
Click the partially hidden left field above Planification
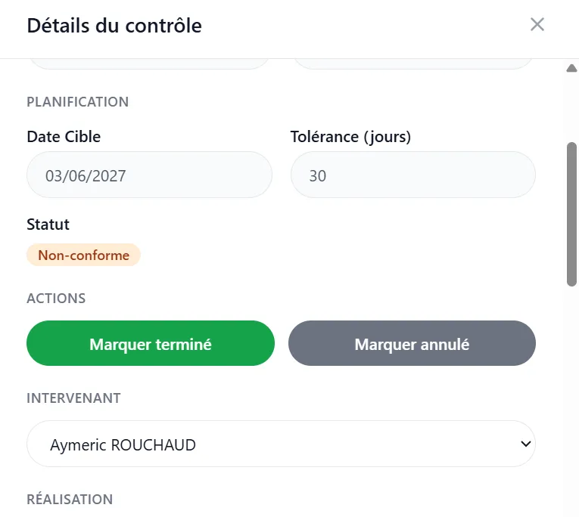pos(149,63)
